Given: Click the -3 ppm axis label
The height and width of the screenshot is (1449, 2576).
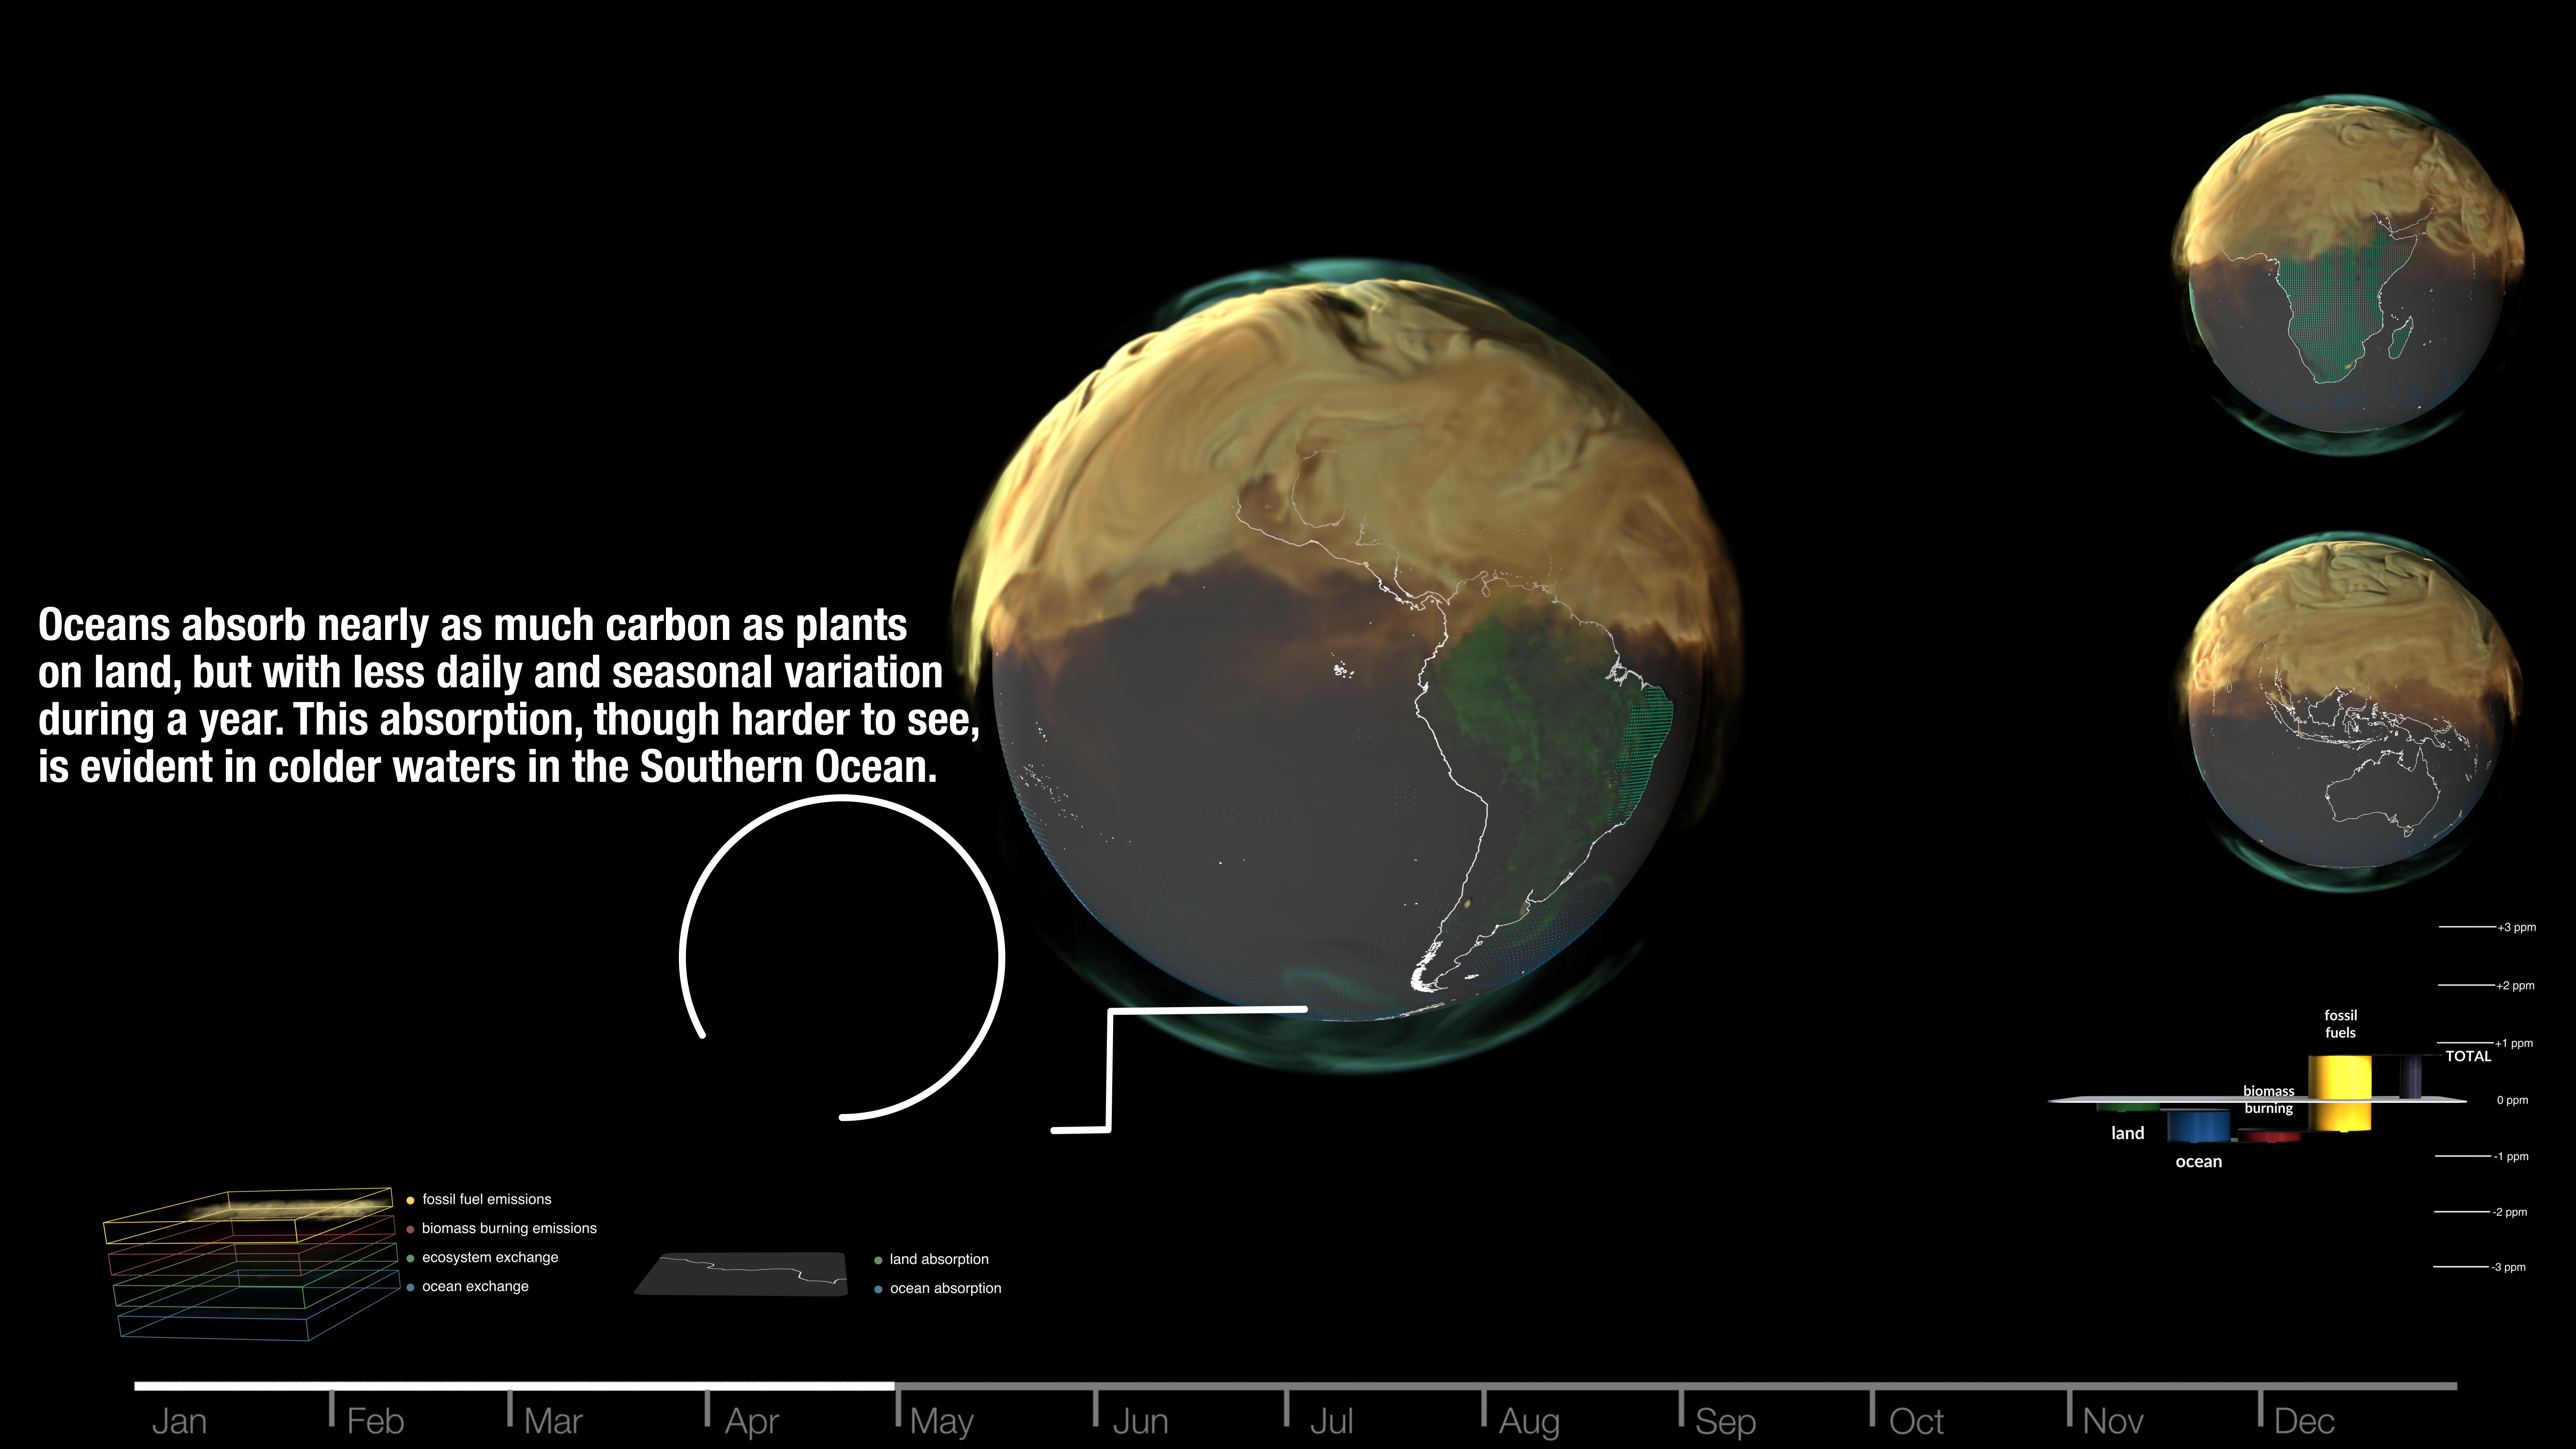Looking at the screenshot, I should pos(2508,1267).
